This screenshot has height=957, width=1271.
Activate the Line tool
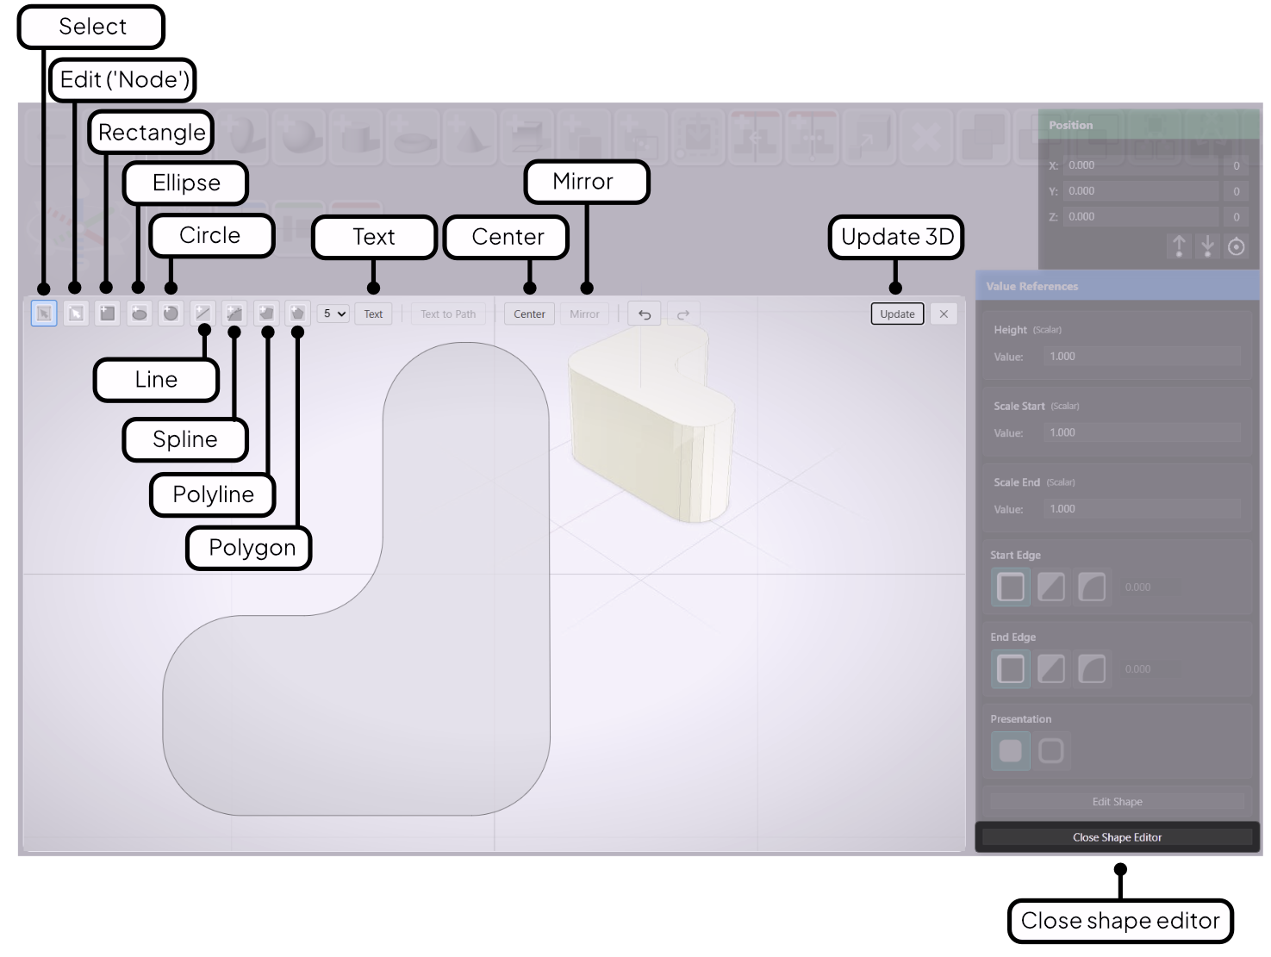pos(202,314)
